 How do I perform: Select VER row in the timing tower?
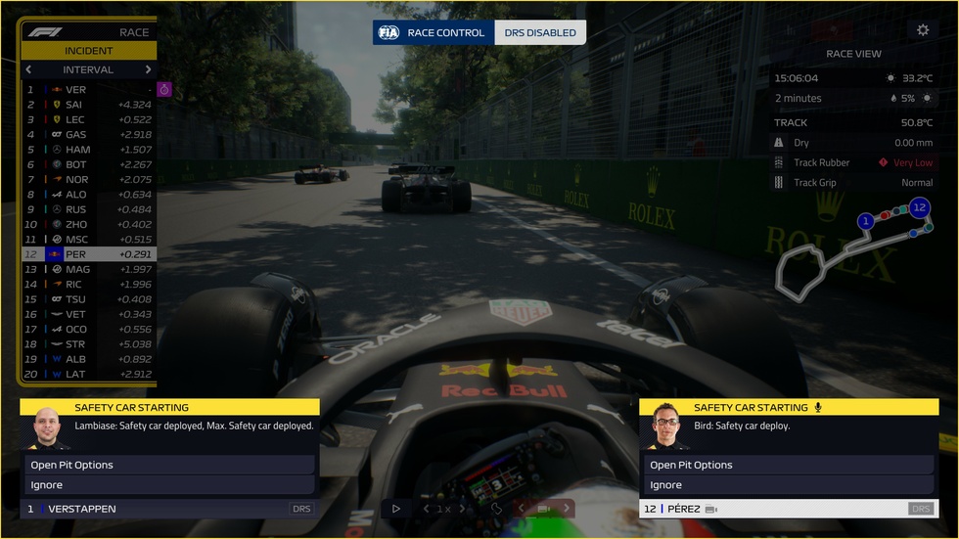pyautogui.click(x=89, y=90)
